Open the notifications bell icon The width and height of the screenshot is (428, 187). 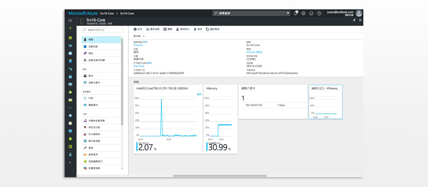pos(296,13)
